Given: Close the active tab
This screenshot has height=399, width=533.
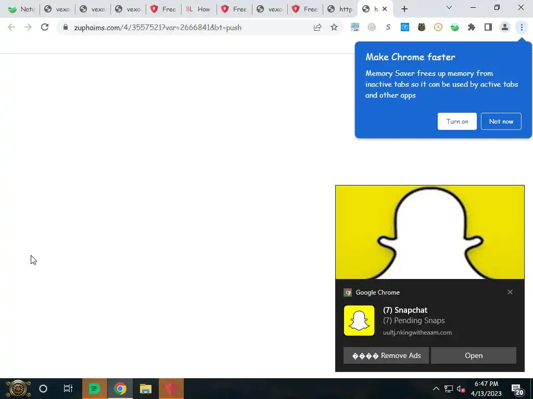Looking at the screenshot, I should tap(385, 9).
